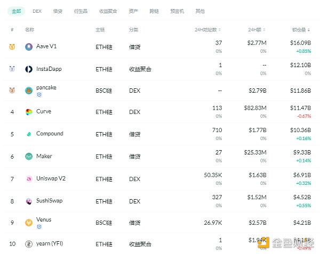Click Compound locked value $10.36B
The width and height of the screenshot is (320, 254).
coord(300,130)
